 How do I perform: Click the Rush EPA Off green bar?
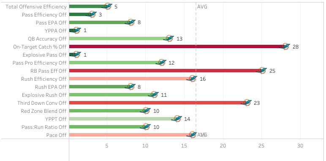[x=99, y=87]
